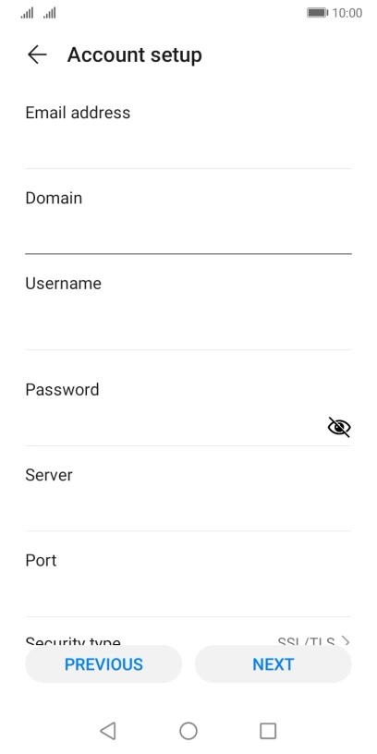Expand the Security type chevron
Image resolution: width=377 pixels, height=754 pixels.
(346, 641)
